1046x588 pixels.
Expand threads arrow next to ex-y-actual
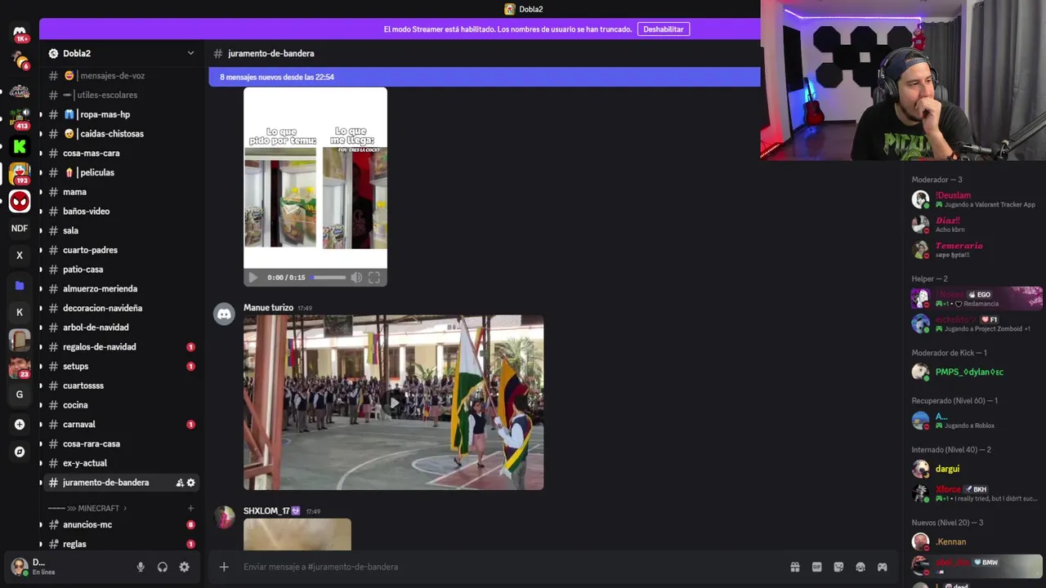tap(41, 463)
